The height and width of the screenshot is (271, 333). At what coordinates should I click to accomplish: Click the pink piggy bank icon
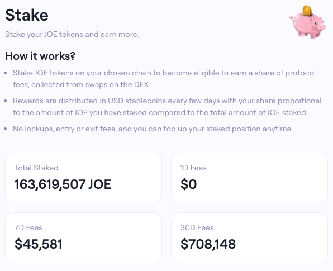(307, 22)
